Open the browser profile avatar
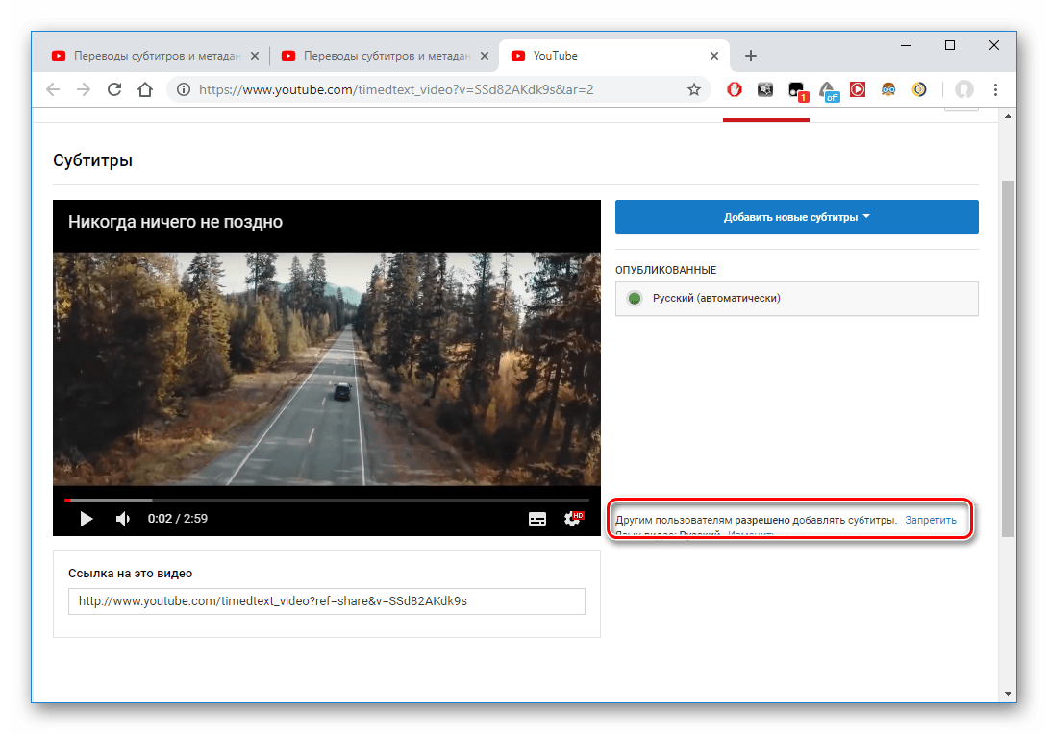The image size is (1048, 734). coord(963,89)
